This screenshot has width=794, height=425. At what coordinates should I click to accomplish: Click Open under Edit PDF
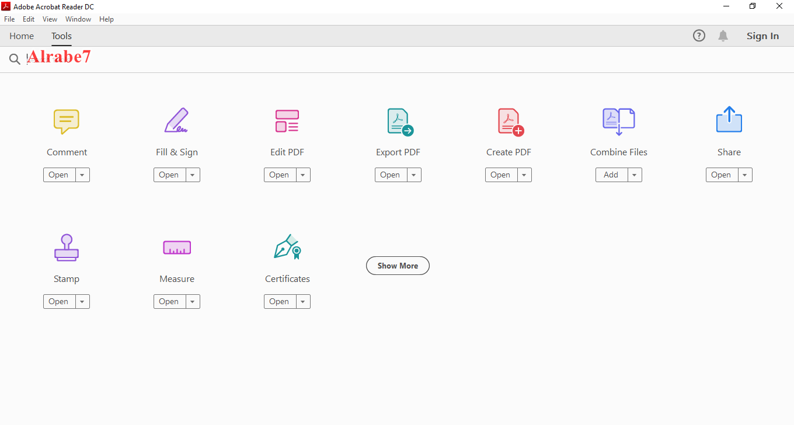tap(280, 175)
